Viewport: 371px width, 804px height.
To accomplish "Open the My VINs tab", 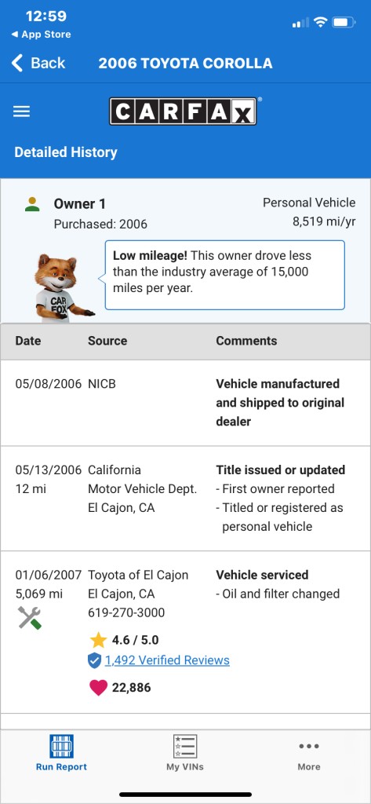I will point(185,753).
